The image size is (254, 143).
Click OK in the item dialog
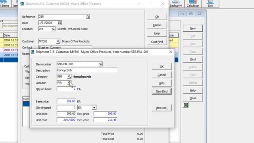point(162,67)
